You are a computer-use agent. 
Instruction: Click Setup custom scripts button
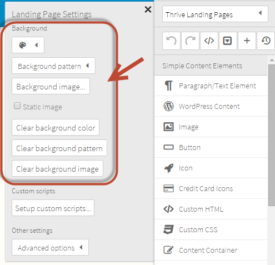tap(53, 208)
